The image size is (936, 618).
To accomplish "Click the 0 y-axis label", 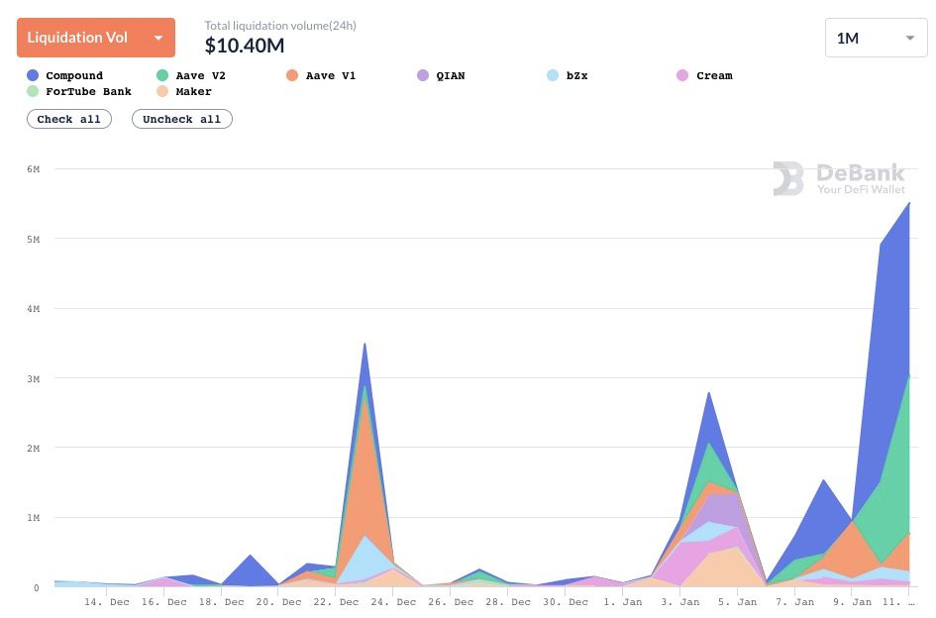I will 37,588.
